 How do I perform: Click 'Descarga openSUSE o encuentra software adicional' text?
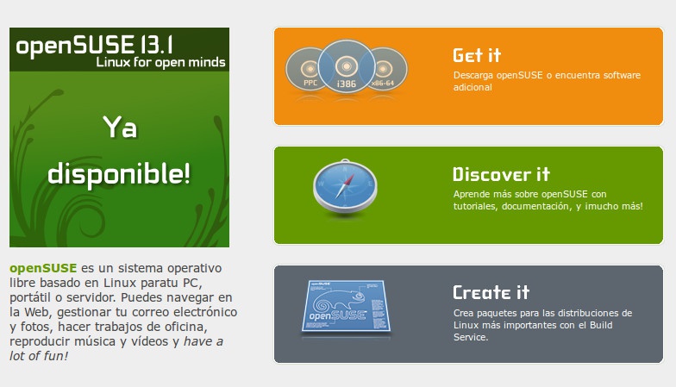click(547, 81)
